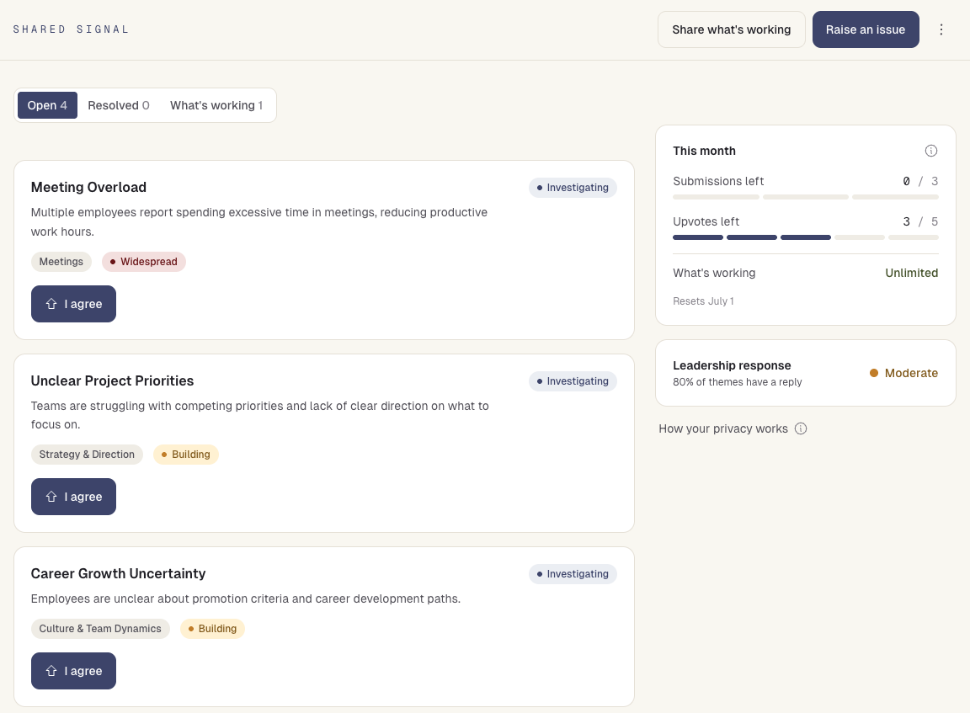Click the Shared Signal logo text

[71, 29]
